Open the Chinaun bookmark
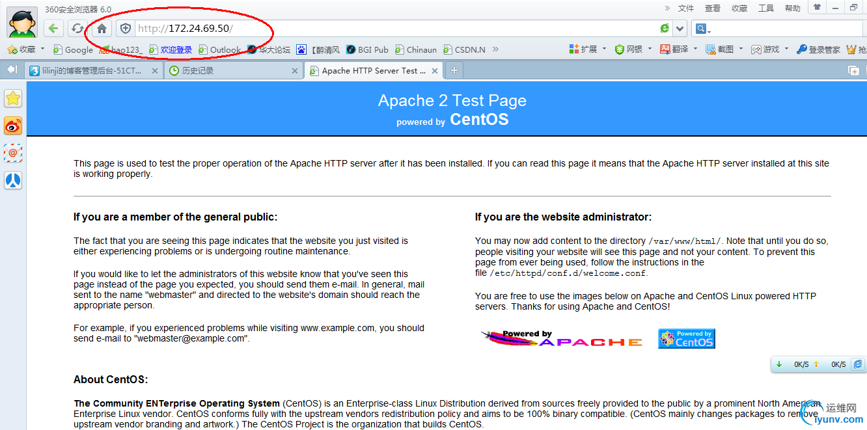Viewport: 867px width, 430px height. 416,49
